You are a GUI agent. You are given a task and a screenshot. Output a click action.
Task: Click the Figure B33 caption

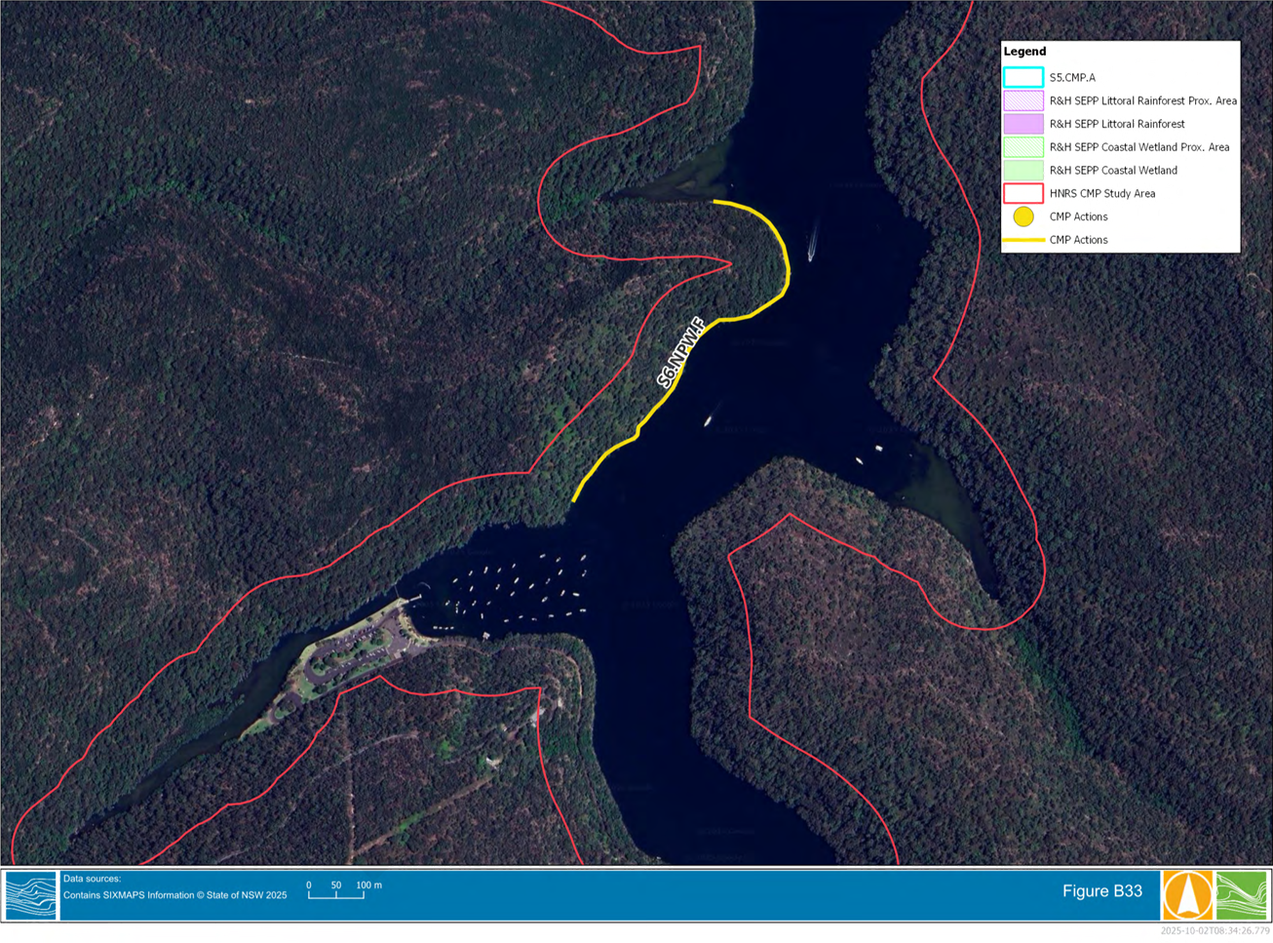1101,891
